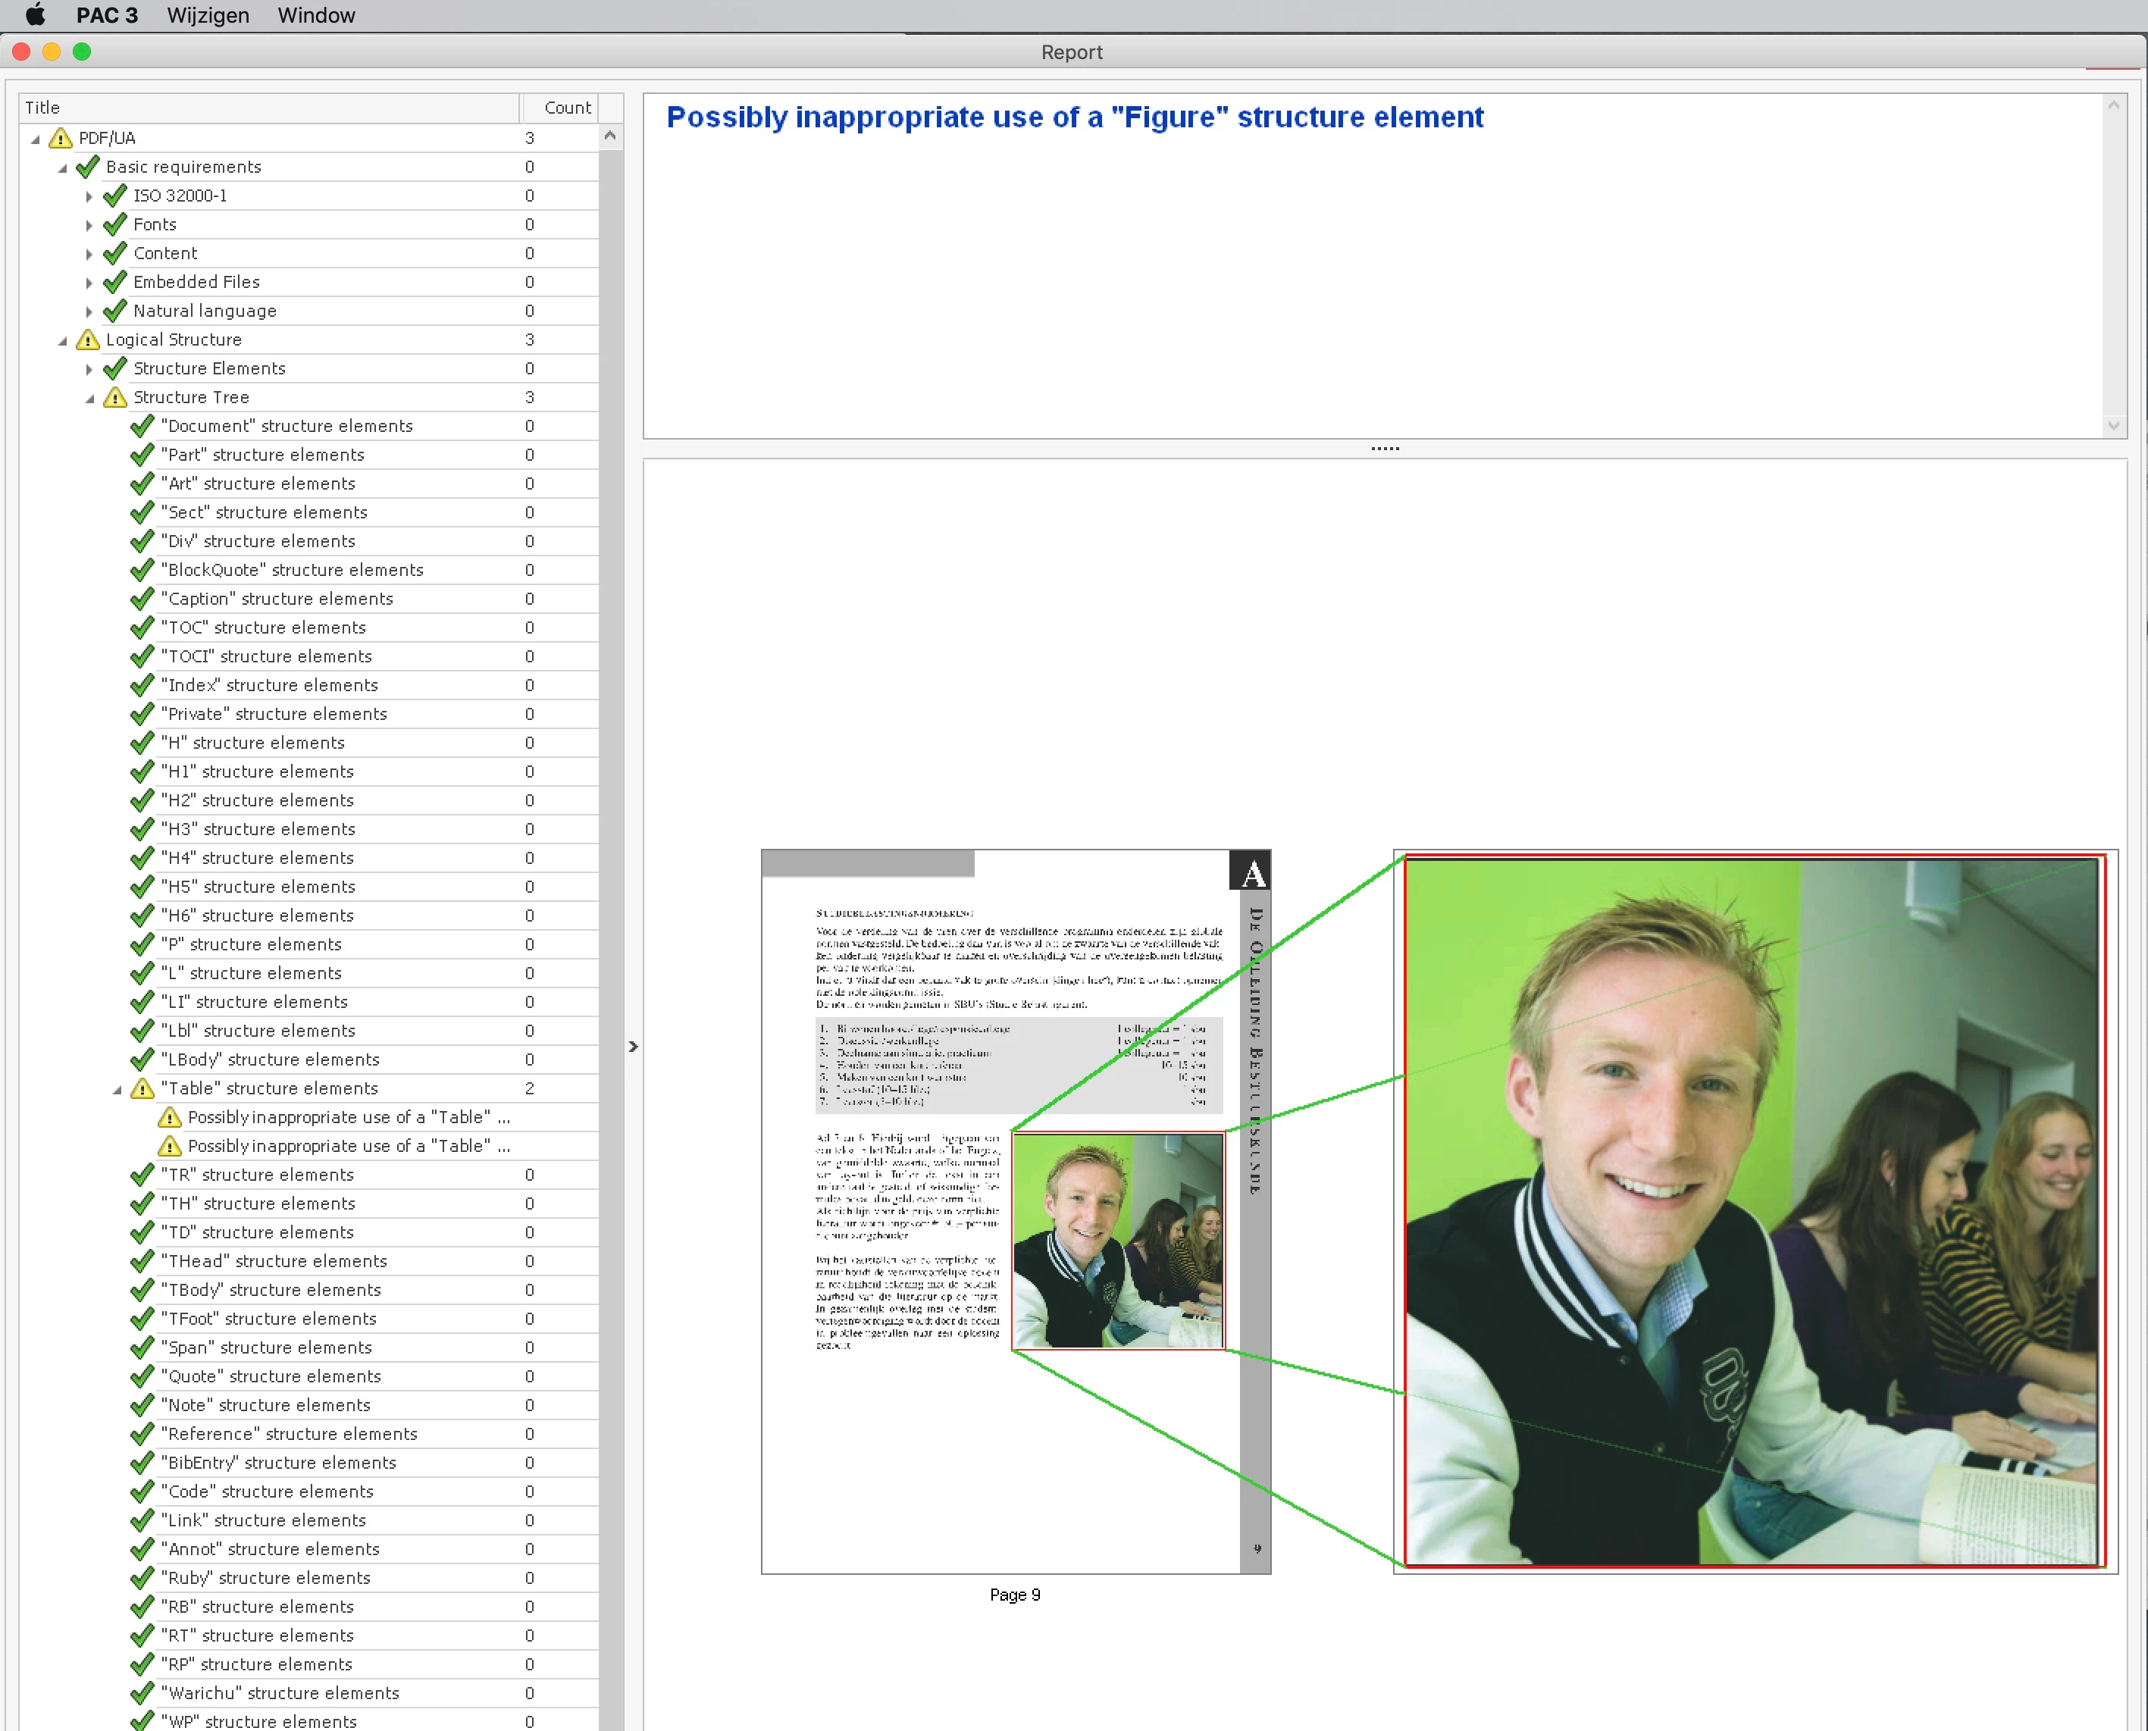The width and height of the screenshot is (2148, 1731).
Task: Click the warning icon beside Logical Structure
Action: (88, 340)
